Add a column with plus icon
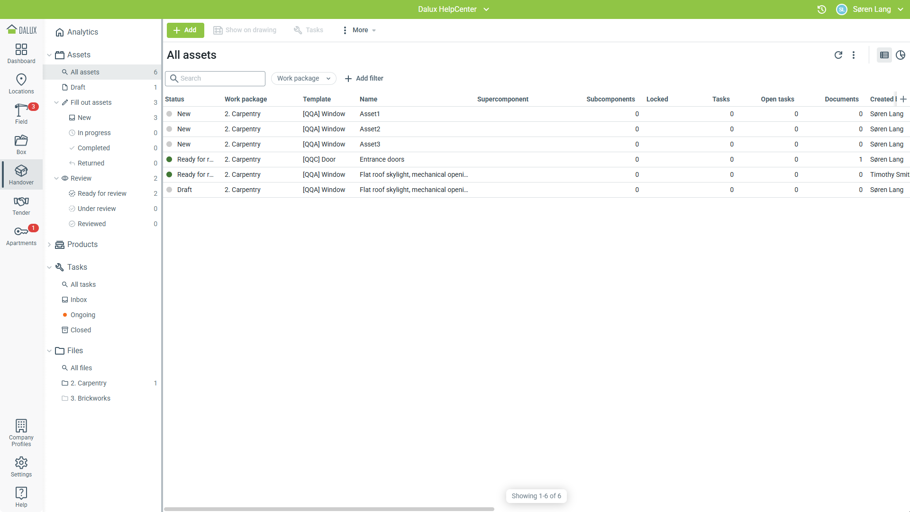Image resolution: width=910 pixels, height=512 pixels. (903, 99)
